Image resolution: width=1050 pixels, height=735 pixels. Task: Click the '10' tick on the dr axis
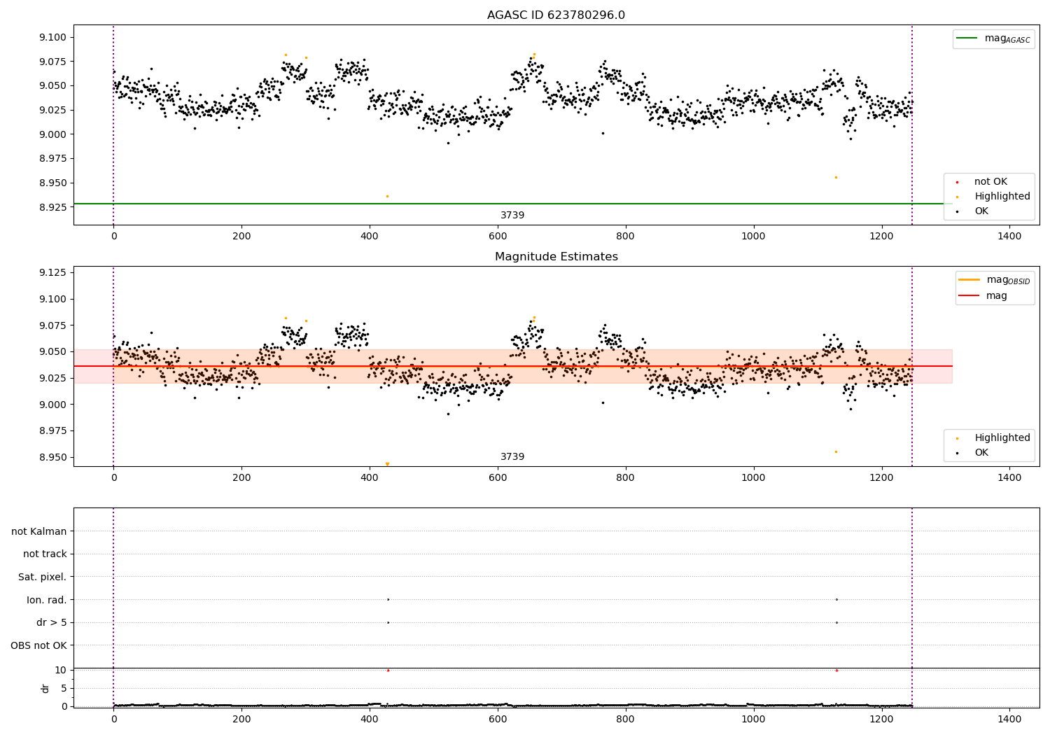[61, 670]
